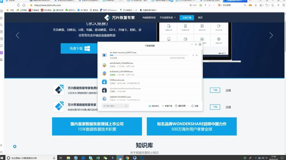Open the purple sidebar icon
286x160 pixels.
1,53
